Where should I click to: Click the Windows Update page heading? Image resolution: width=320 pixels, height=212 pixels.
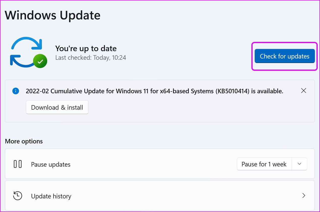coord(52,15)
